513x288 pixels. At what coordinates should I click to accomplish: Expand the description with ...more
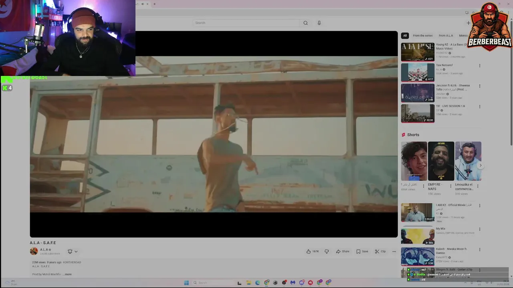point(67,274)
